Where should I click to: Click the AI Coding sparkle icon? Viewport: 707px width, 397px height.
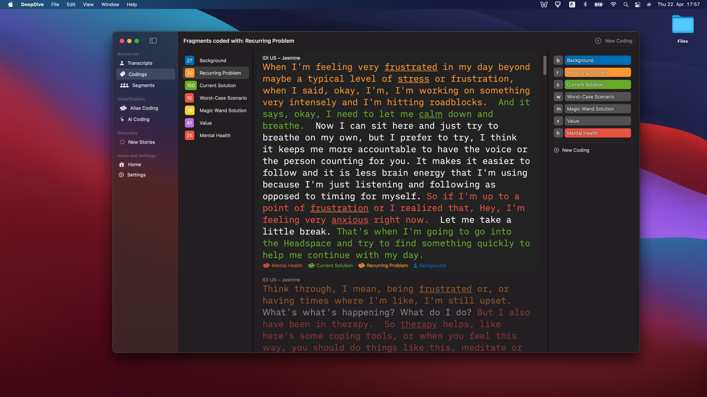(122, 119)
